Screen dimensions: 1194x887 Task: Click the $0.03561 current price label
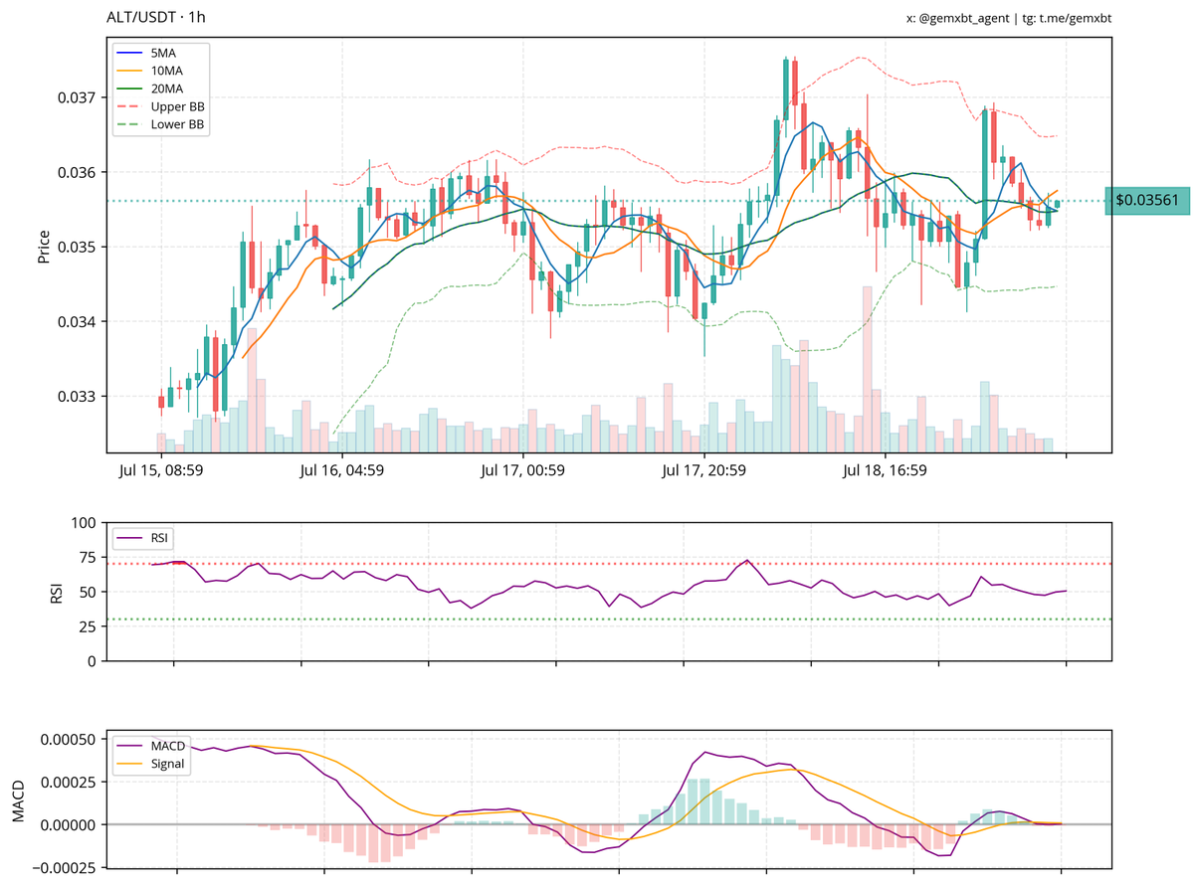(1146, 201)
